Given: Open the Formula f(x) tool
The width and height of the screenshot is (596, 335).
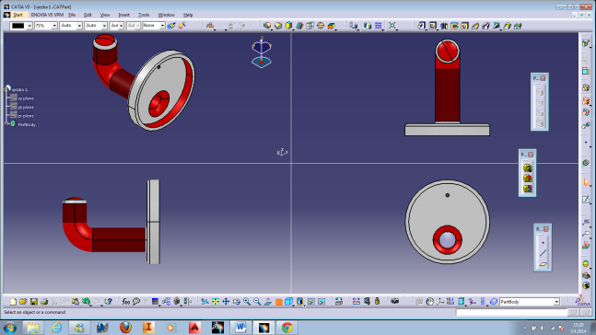Looking at the screenshot, I should coord(126,302).
